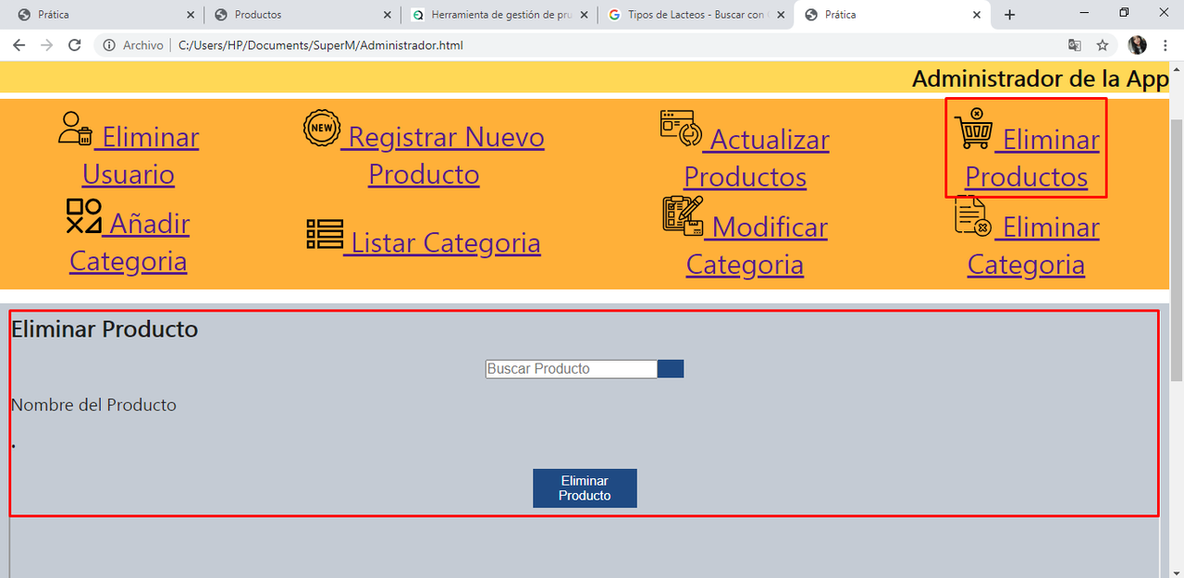Viewport: 1184px width, 578px height.
Task: Click the shapes icon beside Añadir Categoria
Action: click(x=83, y=215)
